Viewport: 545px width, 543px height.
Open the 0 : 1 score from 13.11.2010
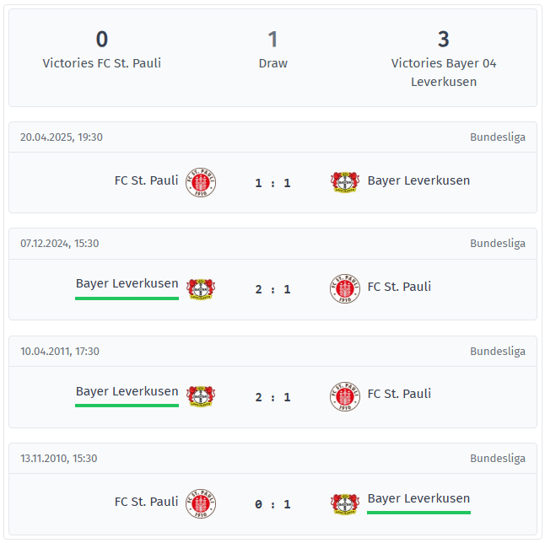click(x=272, y=504)
